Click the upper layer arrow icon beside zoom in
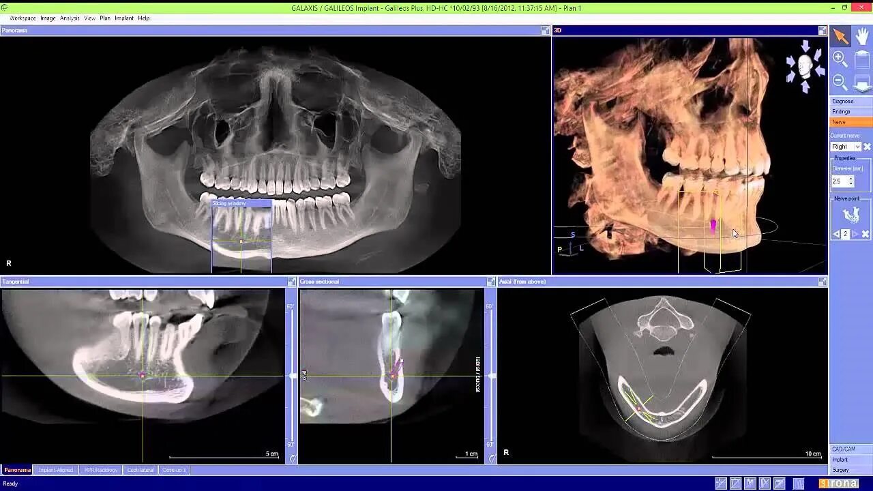 [x=862, y=59]
